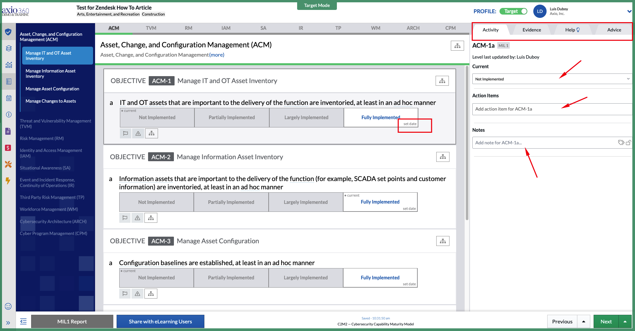Choose Largely Implemented for ACM-3a
The width and height of the screenshot is (635, 331).
[305, 277]
